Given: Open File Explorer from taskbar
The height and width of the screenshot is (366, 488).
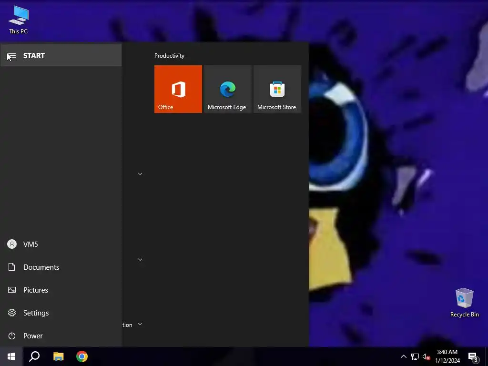Looking at the screenshot, I should click(x=58, y=356).
